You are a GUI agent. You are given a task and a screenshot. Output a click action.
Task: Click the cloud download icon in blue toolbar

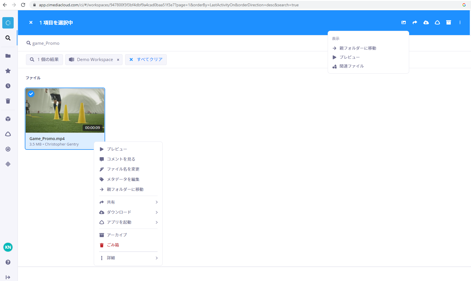coord(426,23)
